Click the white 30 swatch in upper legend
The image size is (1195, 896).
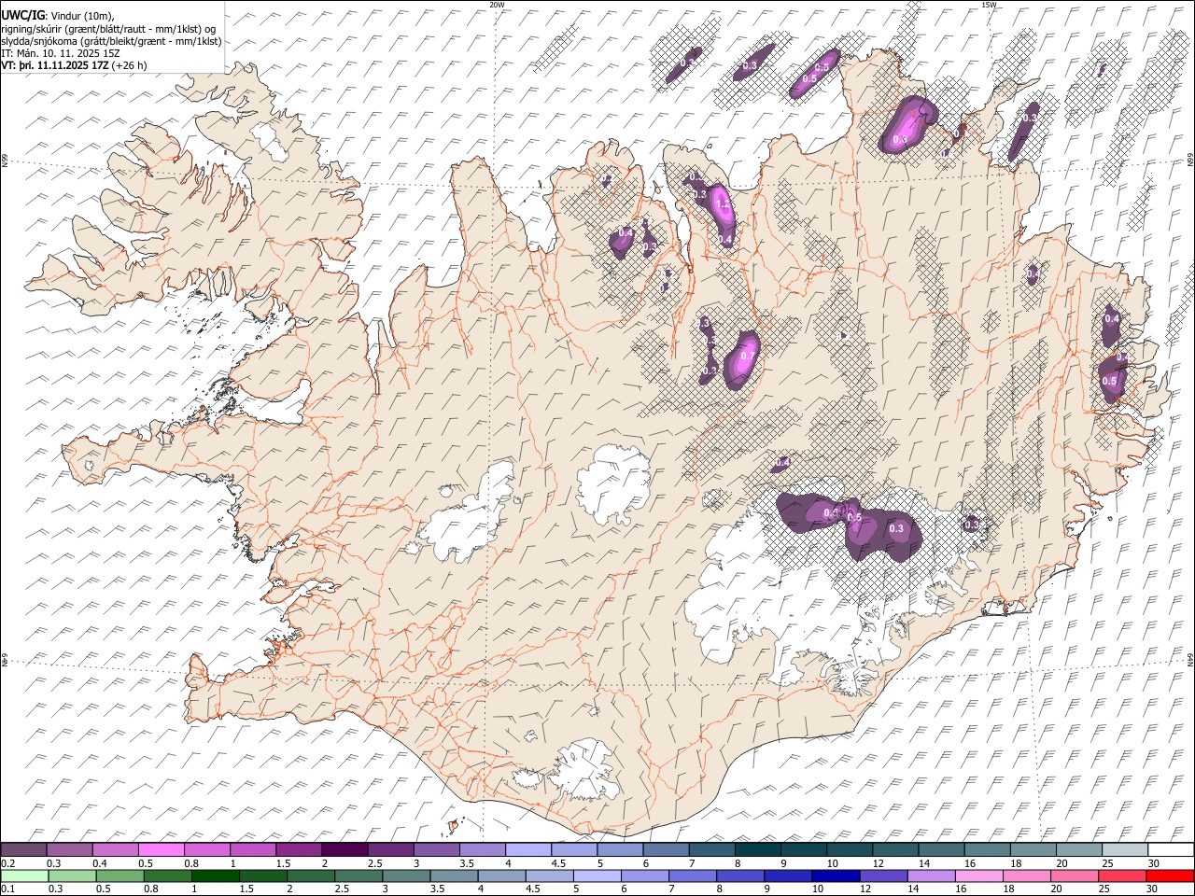[x=1169, y=849]
